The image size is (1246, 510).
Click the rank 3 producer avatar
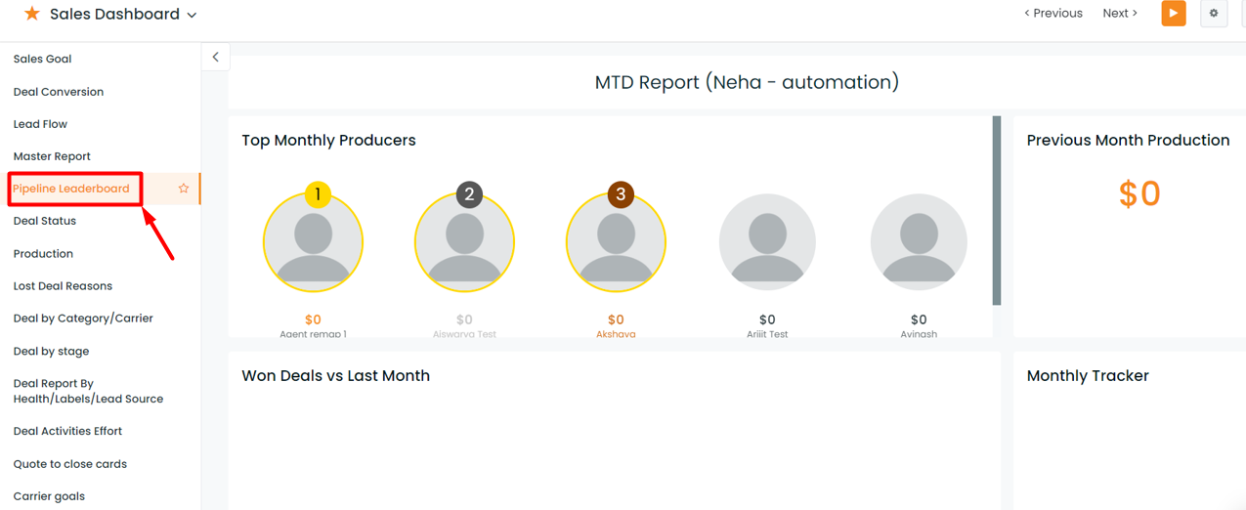616,242
